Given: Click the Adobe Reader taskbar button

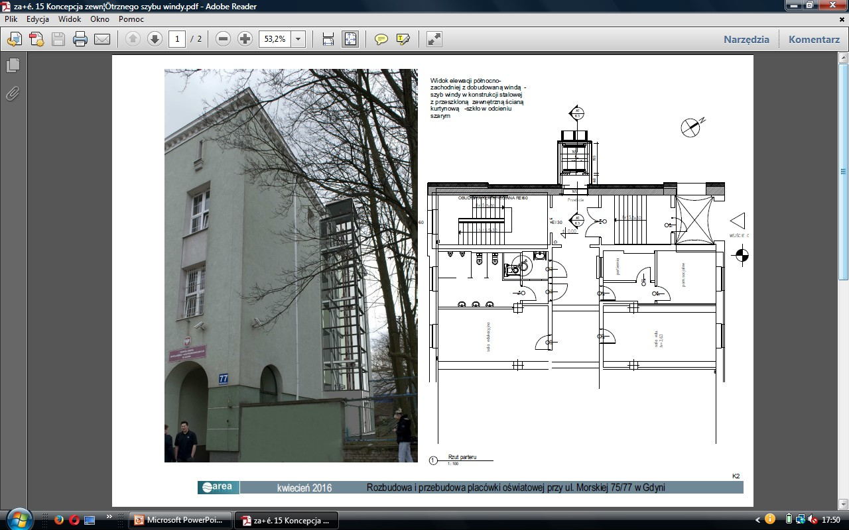Looking at the screenshot, I should (287, 520).
